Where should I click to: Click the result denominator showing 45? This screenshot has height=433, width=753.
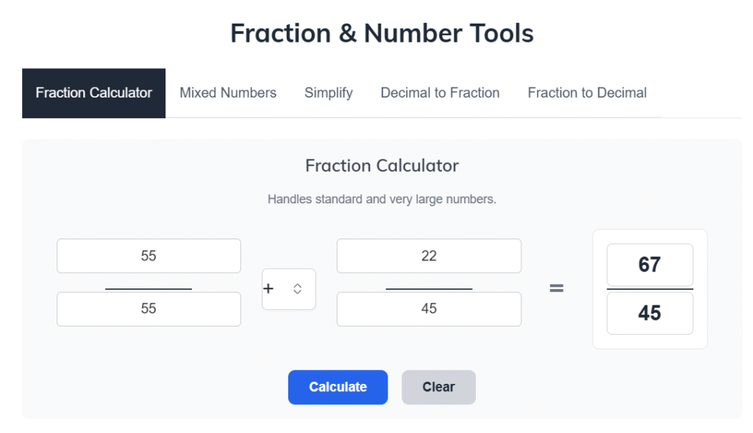[649, 313]
